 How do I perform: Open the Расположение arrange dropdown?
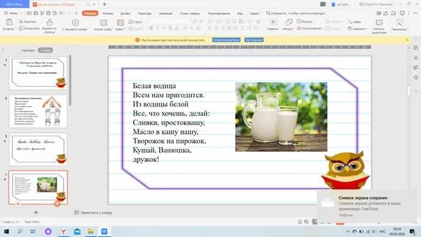(310, 28)
